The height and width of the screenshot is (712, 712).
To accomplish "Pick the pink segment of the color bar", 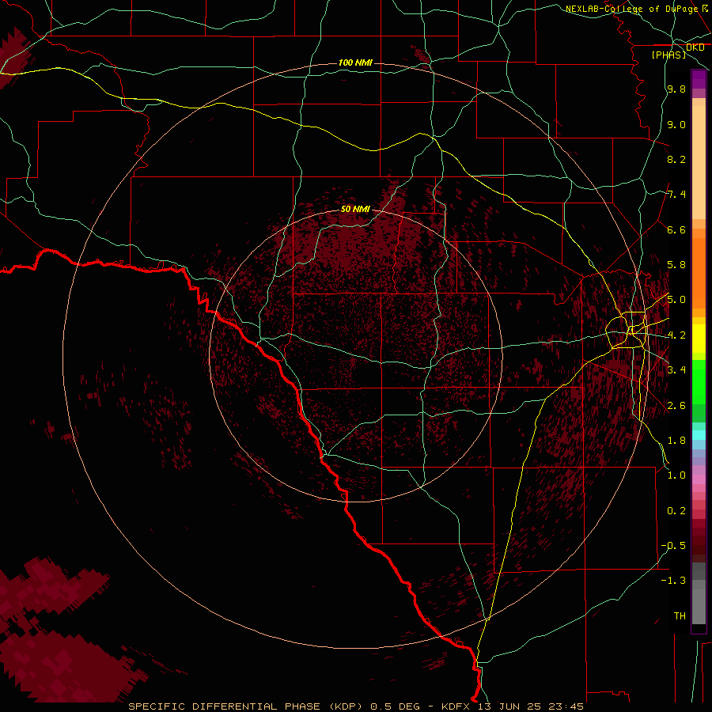I will pyautogui.click(x=699, y=479).
